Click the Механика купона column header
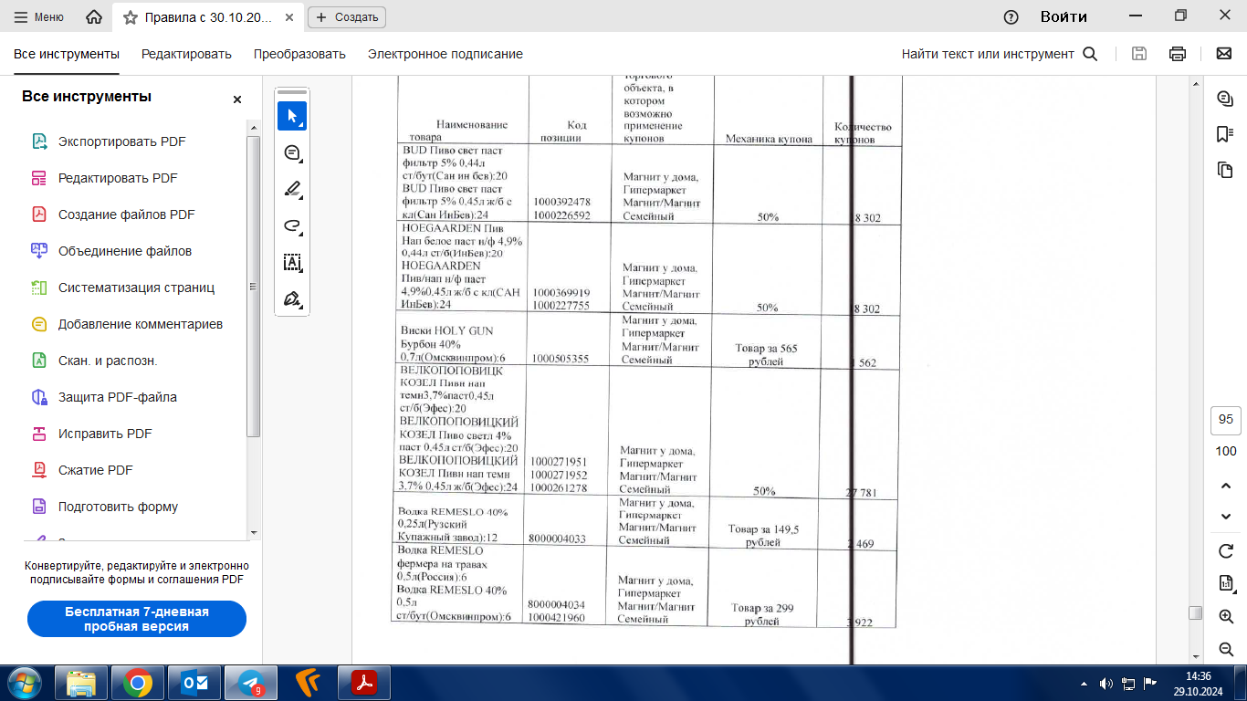This screenshot has width=1247, height=701. pos(769,140)
